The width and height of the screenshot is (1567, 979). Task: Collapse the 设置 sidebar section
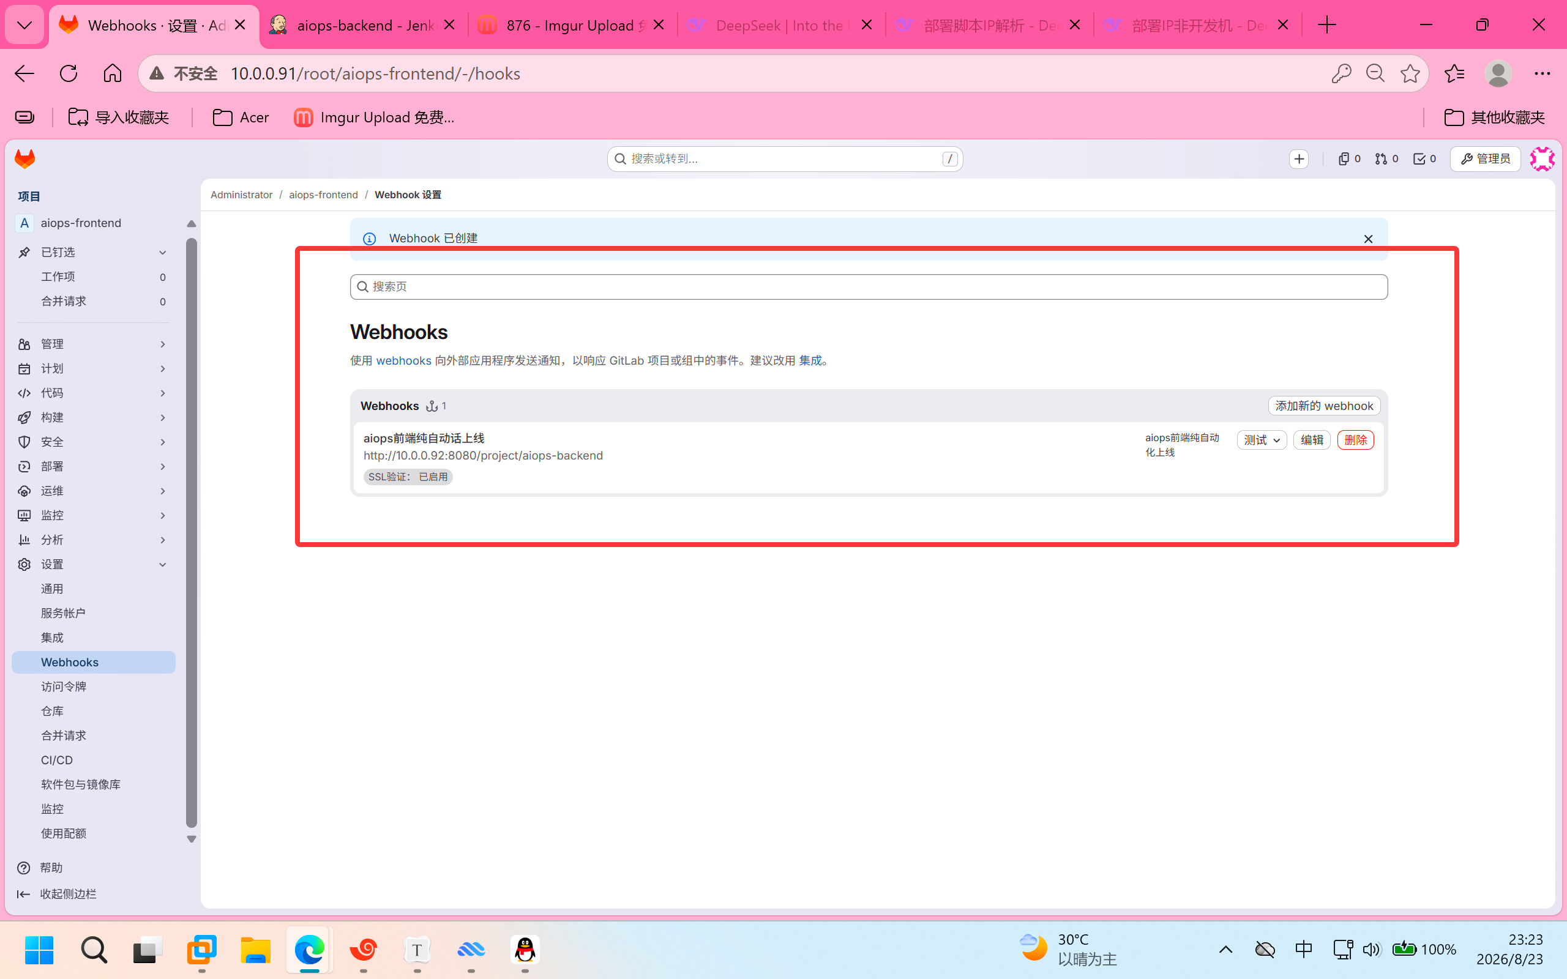tap(93, 564)
